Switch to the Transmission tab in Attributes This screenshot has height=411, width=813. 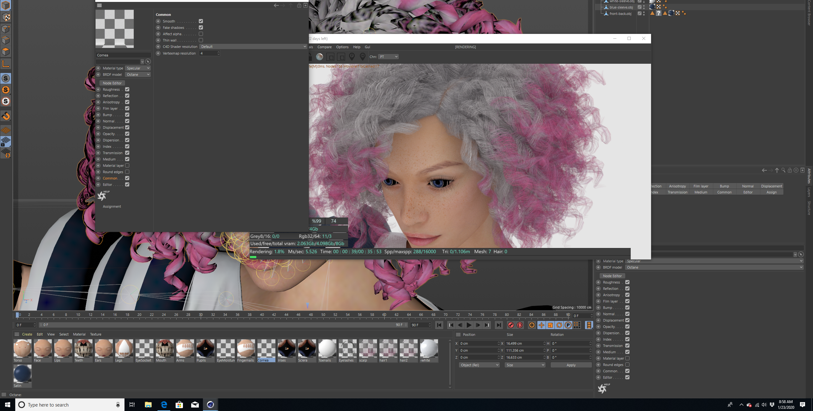[x=677, y=192]
